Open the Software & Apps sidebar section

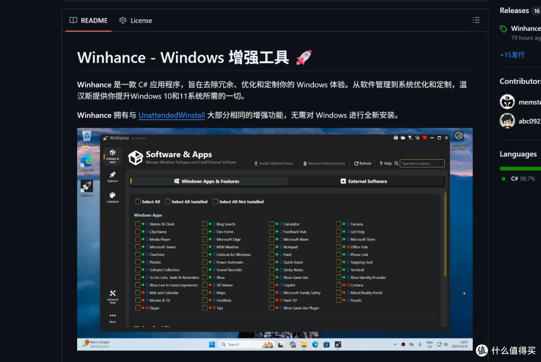pos(113,157)
